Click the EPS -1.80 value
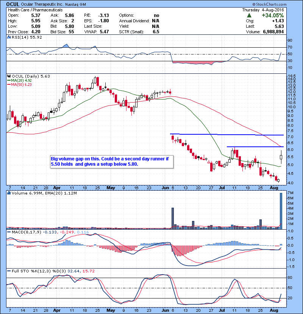The image size is (303, 314). (x=103, y=21)
